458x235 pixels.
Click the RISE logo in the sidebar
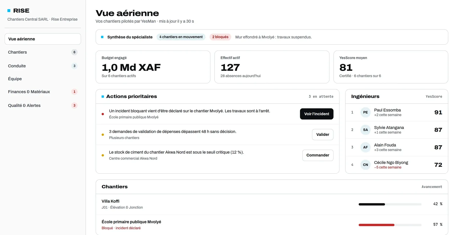click(x=18, y=11)
